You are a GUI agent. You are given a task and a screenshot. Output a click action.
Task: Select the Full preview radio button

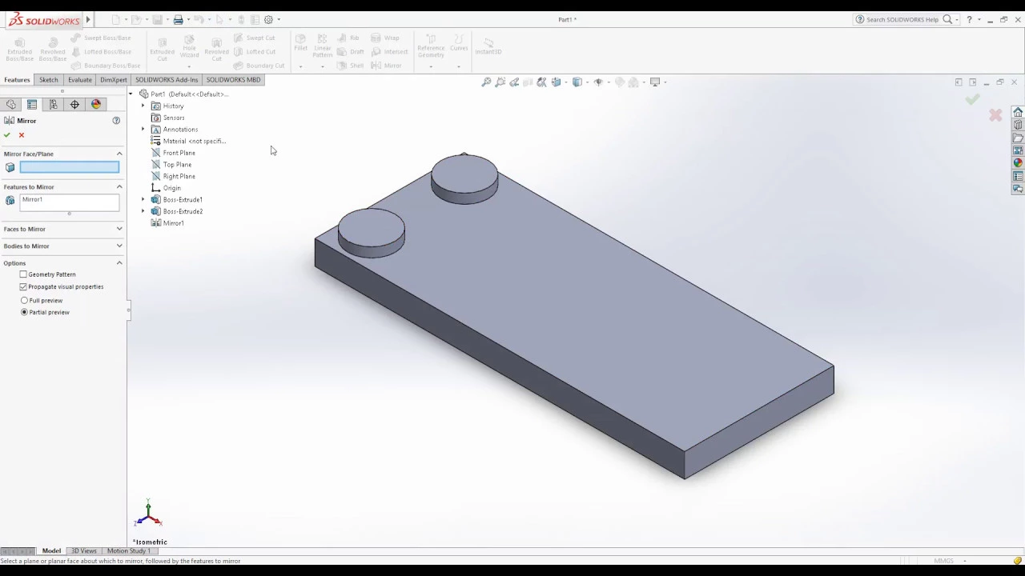24,301
